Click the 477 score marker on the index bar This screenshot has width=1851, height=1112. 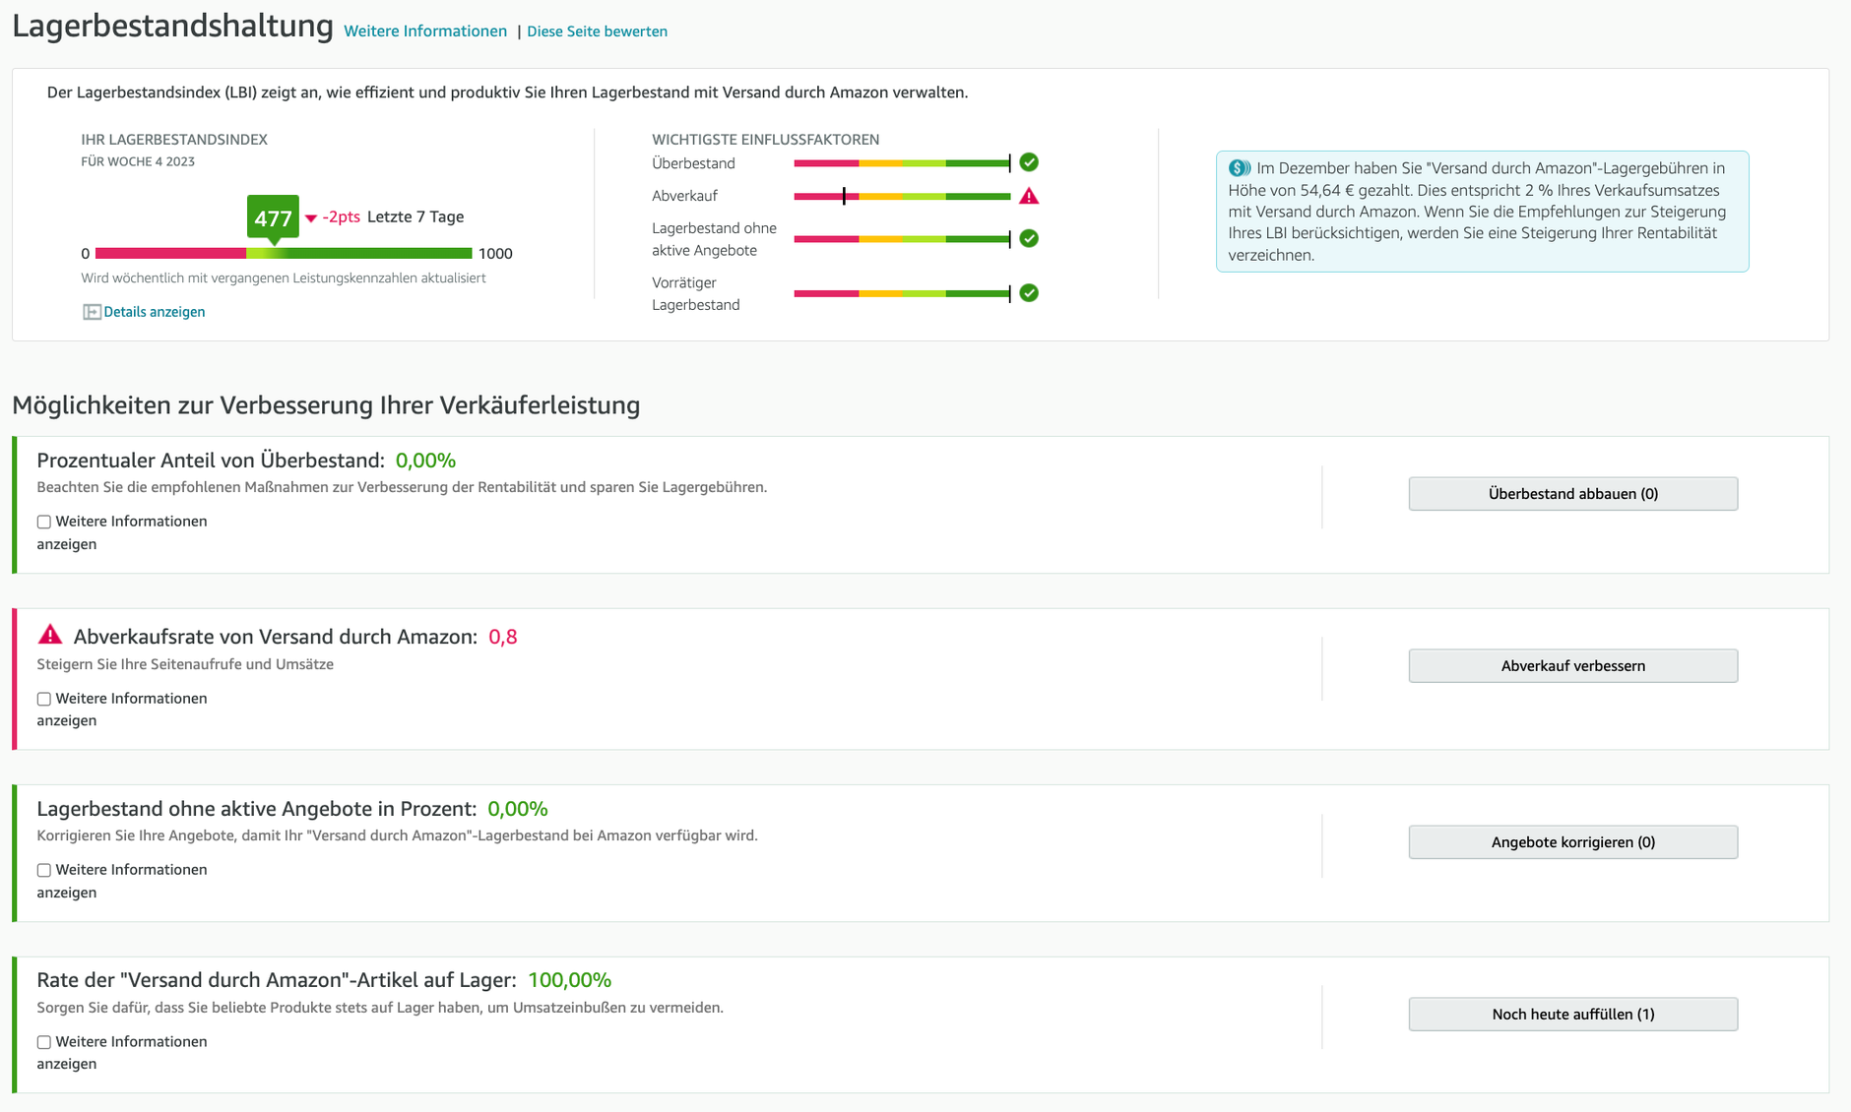click(x=273, y=218)
